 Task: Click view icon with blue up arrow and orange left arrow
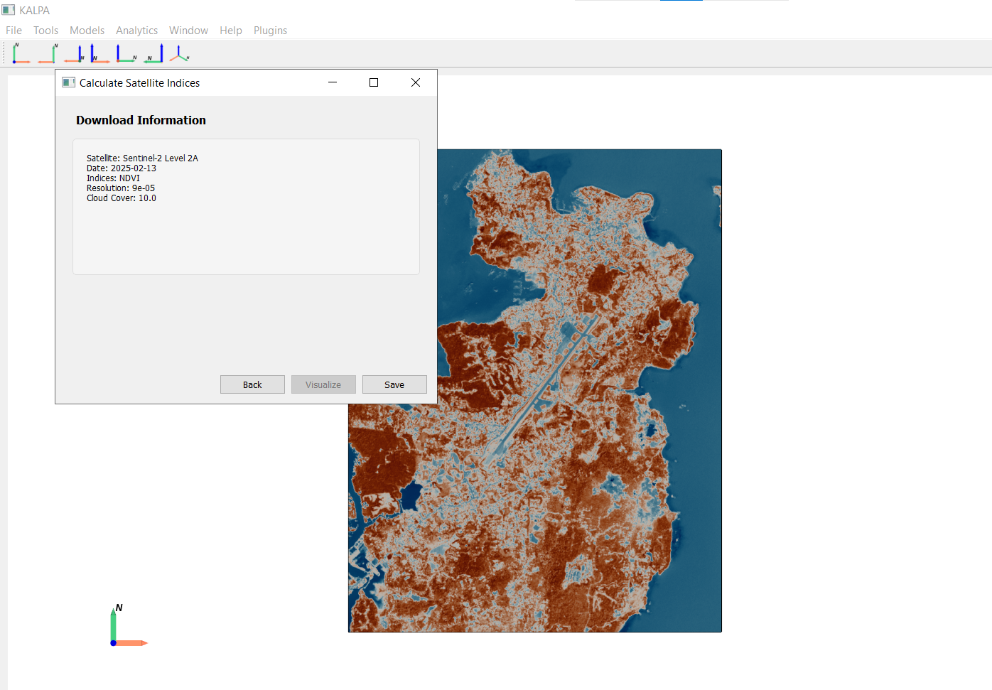point(75,53)
